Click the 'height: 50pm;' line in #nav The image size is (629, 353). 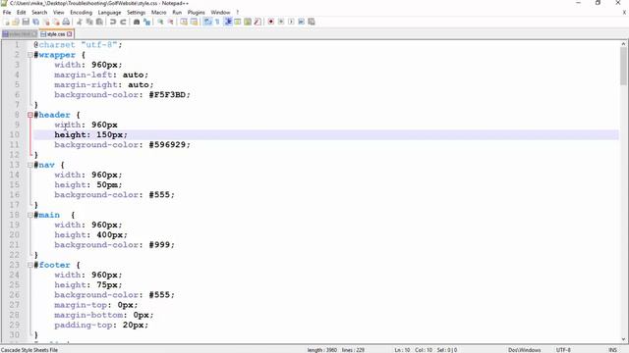click(88, 185)
